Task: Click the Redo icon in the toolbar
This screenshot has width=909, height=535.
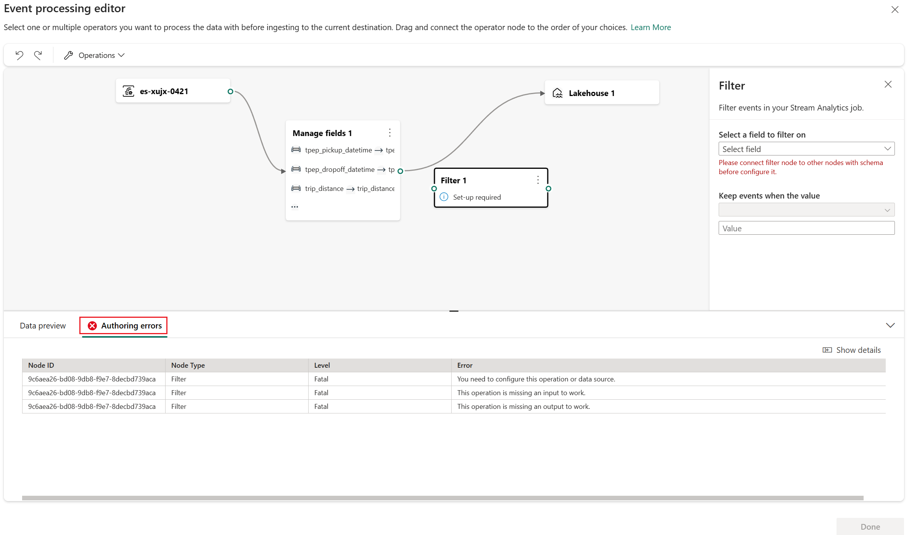Action: 38,55
